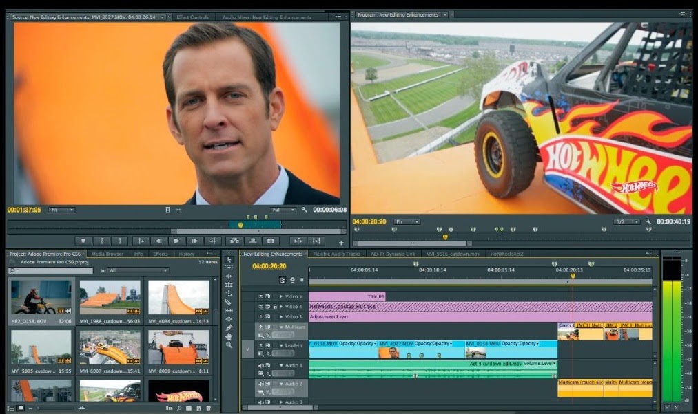Image resolution: width=698 pixels, height=414 pixels.
Task: Expand the Video 3 track
Action: [x=281, y=317]
